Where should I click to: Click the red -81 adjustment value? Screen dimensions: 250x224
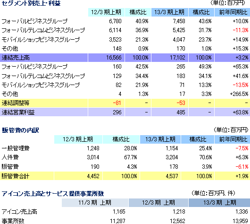(x=117, y=103)
